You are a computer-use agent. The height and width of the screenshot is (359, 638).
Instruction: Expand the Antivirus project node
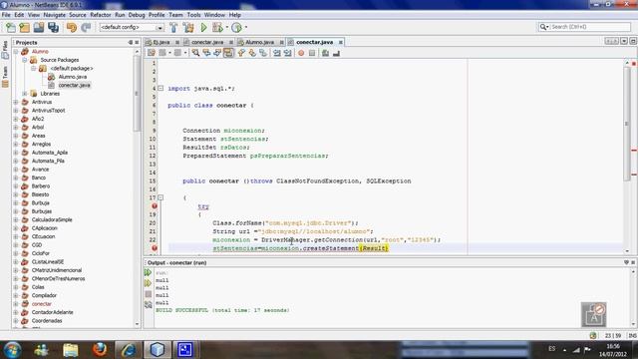[x=16, y=102]
